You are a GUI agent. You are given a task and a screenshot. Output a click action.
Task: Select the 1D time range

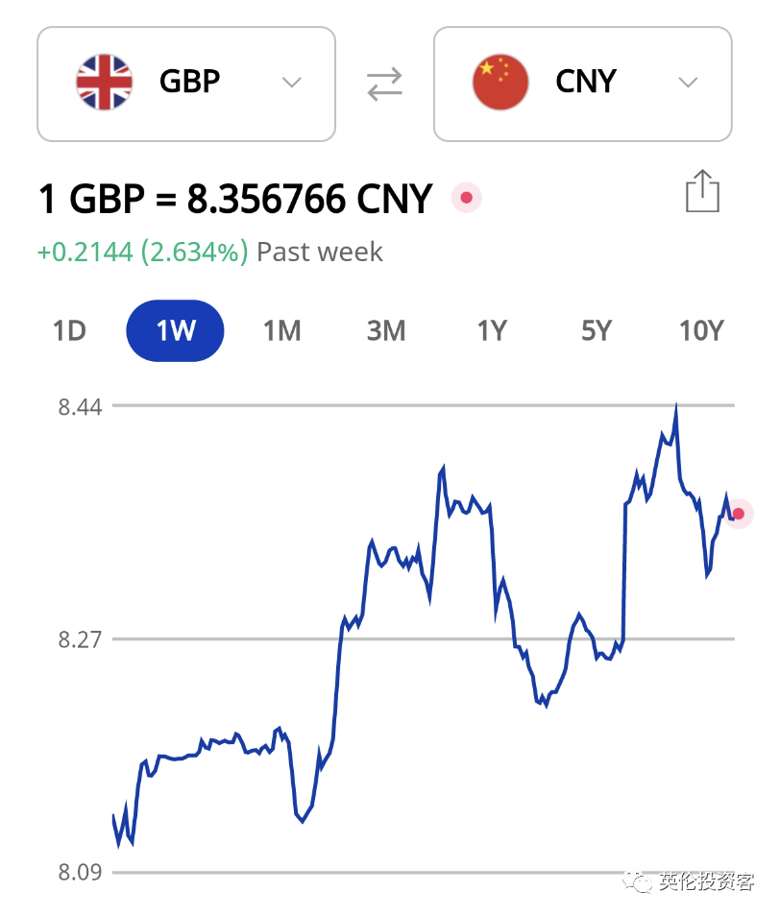[x=69, y=330]
